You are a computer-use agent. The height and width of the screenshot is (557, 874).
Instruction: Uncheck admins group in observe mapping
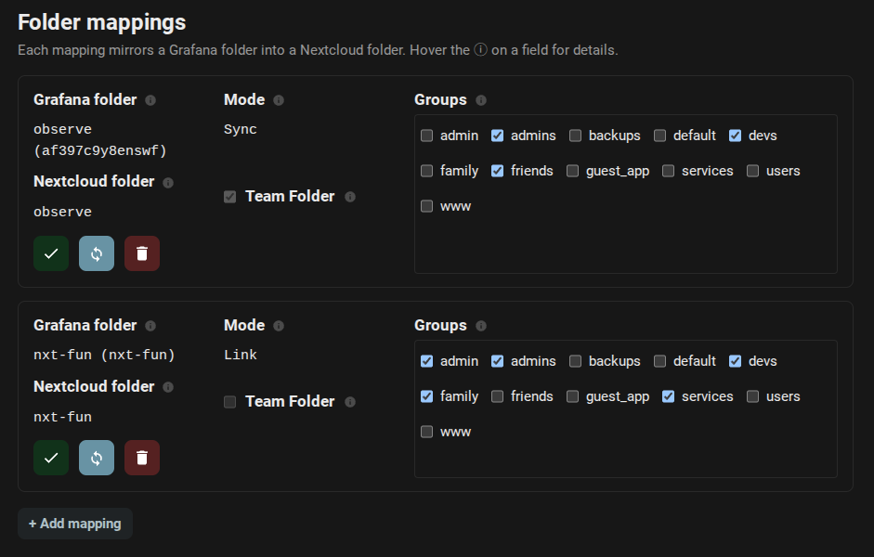pos(497,136)
